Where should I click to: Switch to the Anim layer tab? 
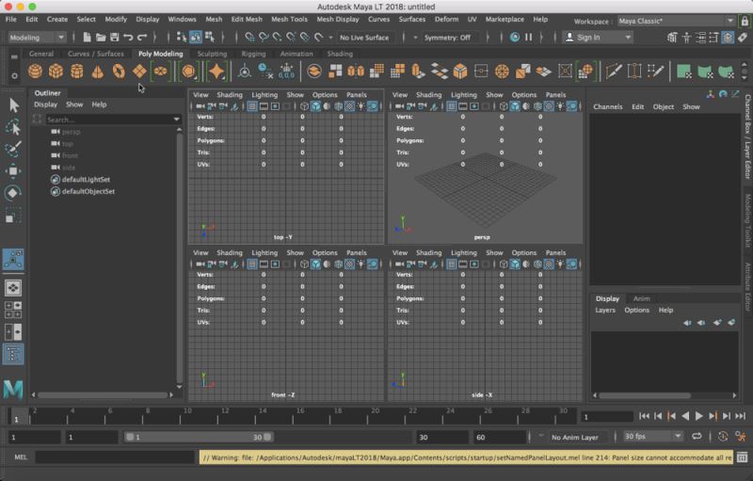[641, 298]
